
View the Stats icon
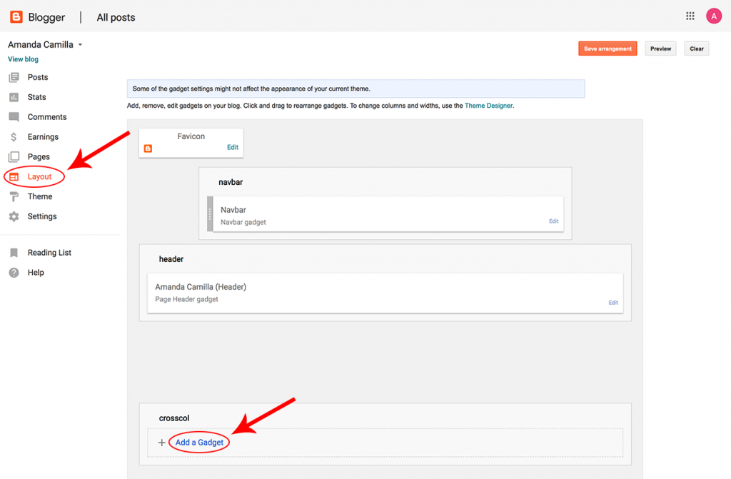tap(13, 97)
